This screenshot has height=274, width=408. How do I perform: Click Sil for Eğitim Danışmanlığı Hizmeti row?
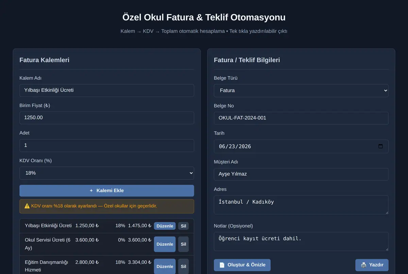[x=183, y=267]
